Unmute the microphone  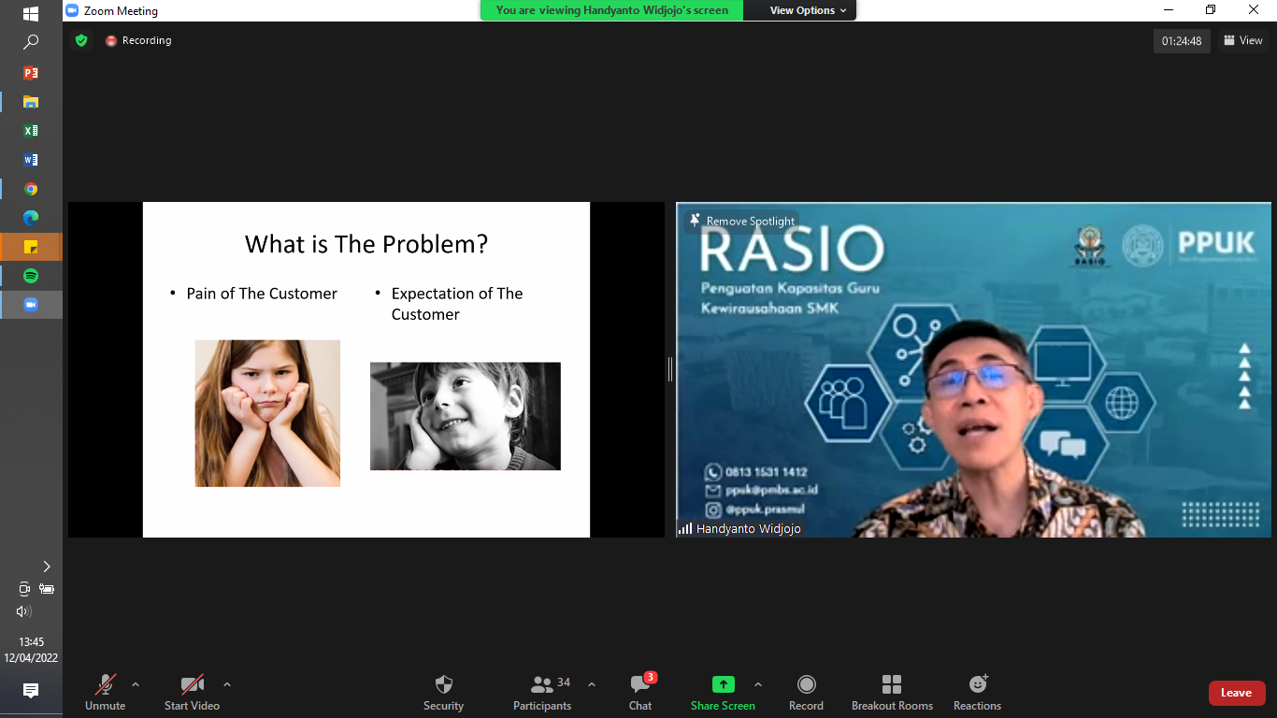[106, 693]
